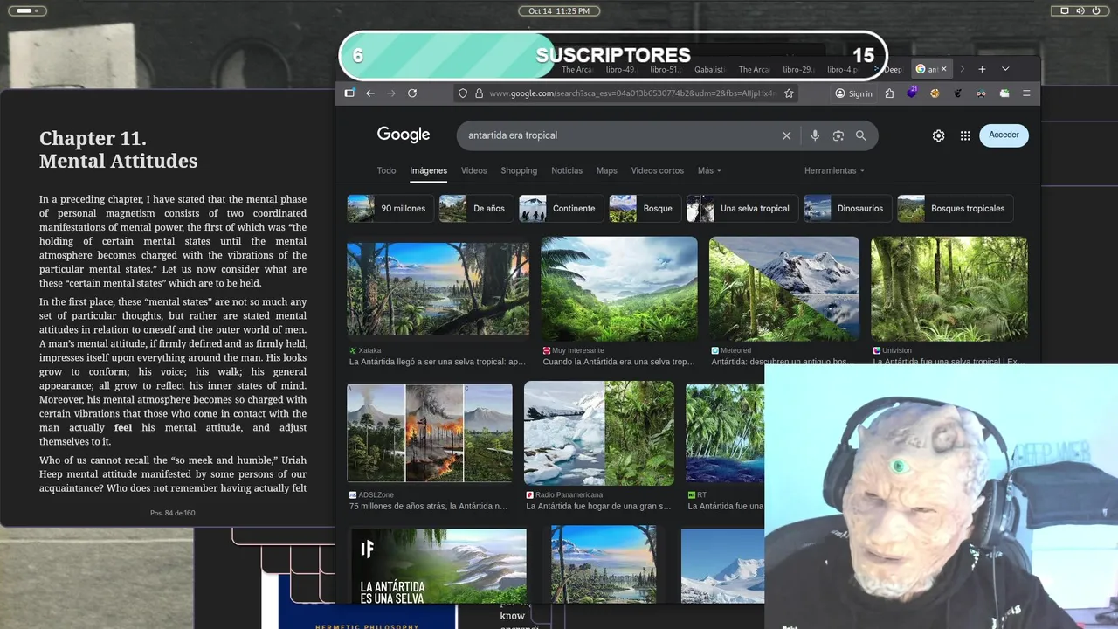Image resolution: width=1118 pixels, height=629 pixels.
Task: Filter images by Bosque chip
Action: click(x=645, y=208)
